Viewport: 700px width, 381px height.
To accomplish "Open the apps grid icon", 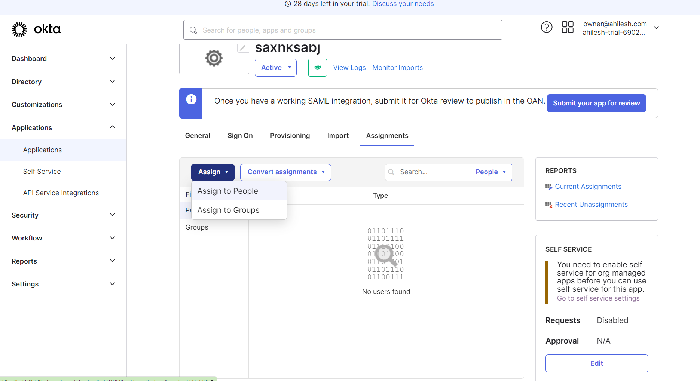I will click(568, 27).
